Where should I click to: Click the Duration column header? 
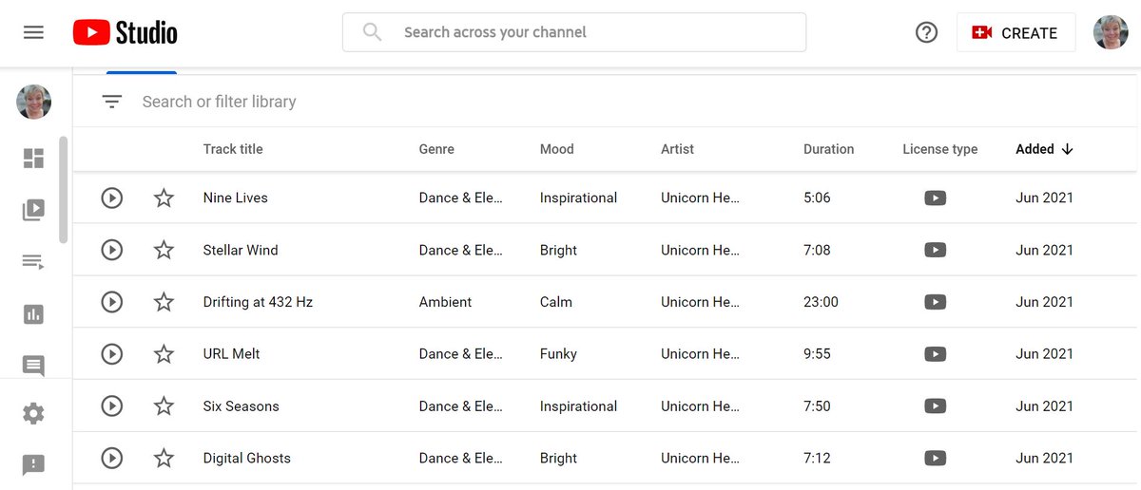pyautogui.click(x=829, y=149)
